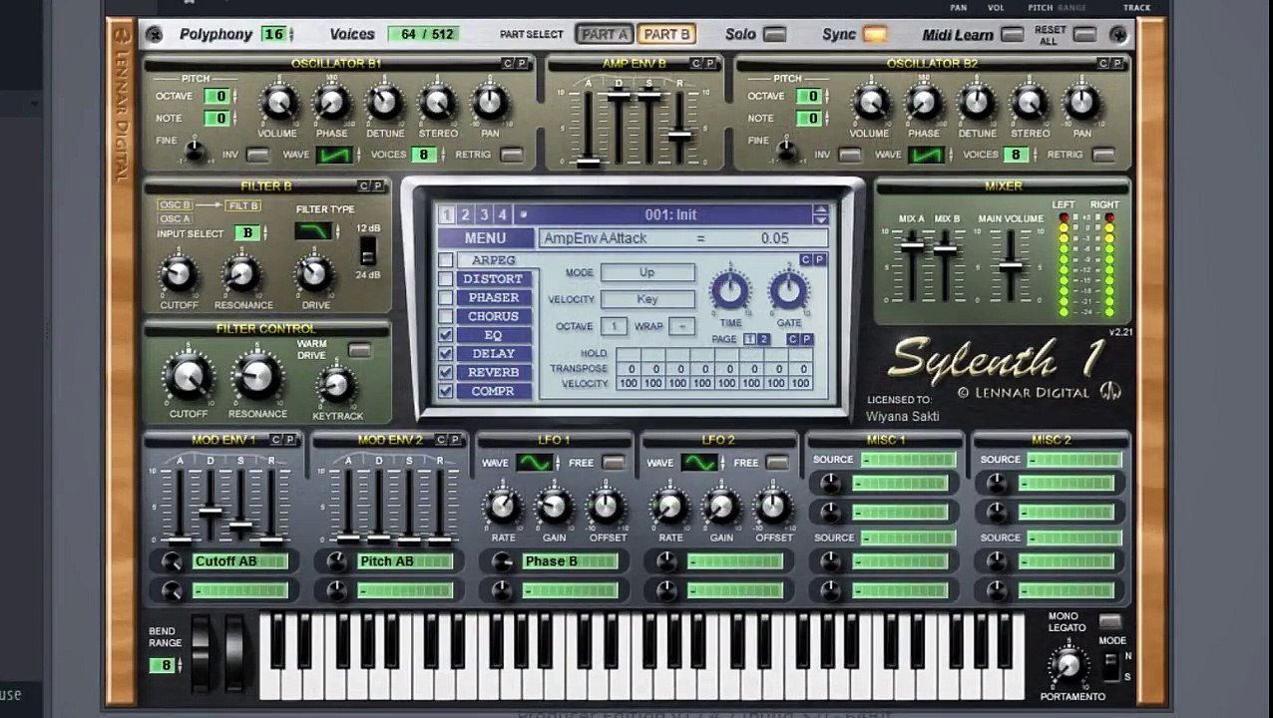The image size is (1273, 718).
Task: Open Mod Env 2 destination Pitch AB
Action: coord(405,561)
